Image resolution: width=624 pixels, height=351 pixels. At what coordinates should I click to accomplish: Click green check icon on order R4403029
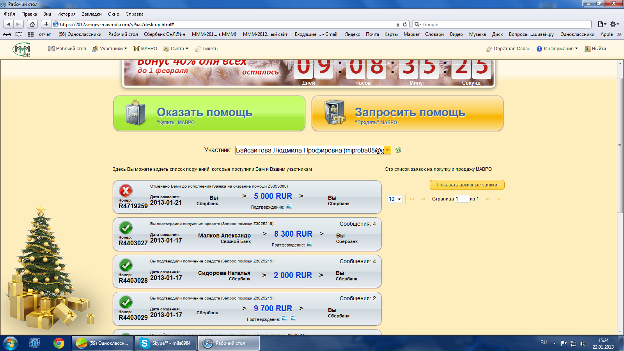126,302
